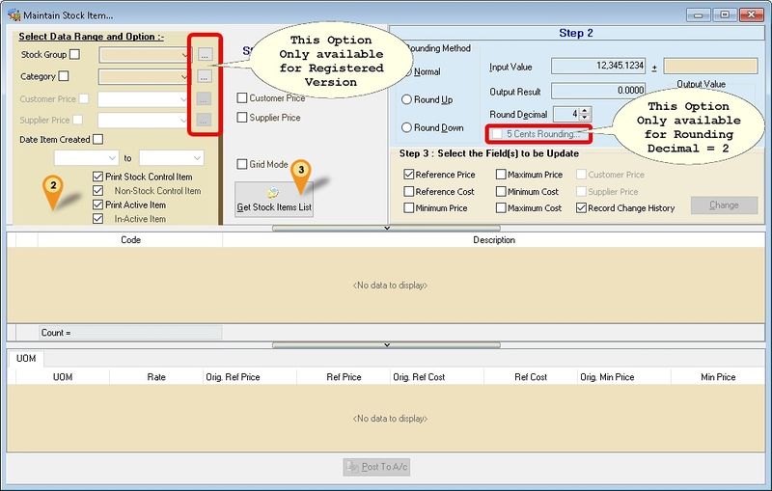Toggle the Record Change History checkbox
This screenshot has height=491, width=772.
pos(580,207)
